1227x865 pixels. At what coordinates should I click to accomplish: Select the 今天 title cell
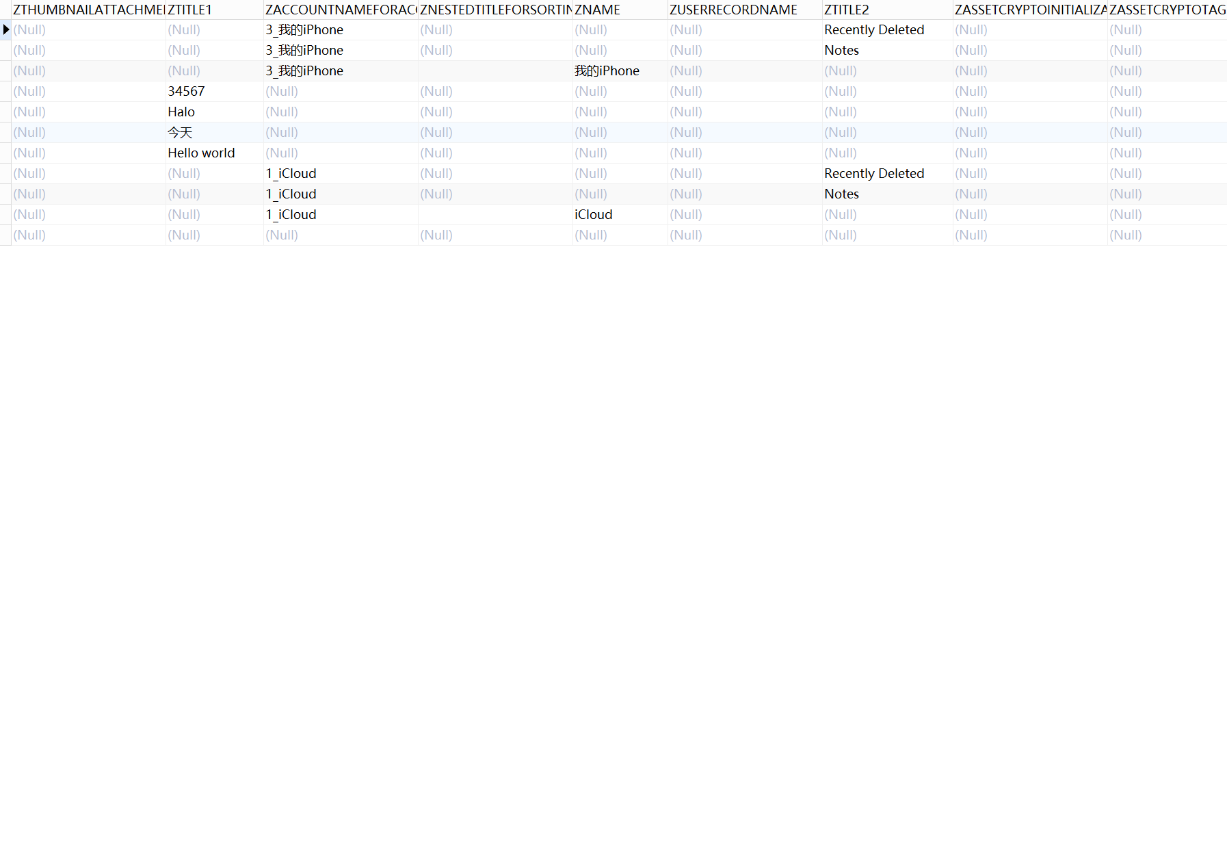(x=180, y=132)
